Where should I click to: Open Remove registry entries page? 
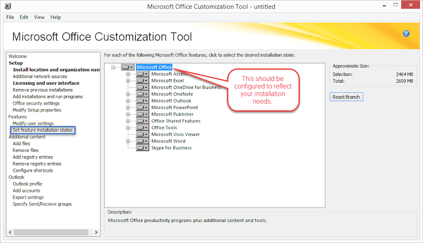click(37, 164)
